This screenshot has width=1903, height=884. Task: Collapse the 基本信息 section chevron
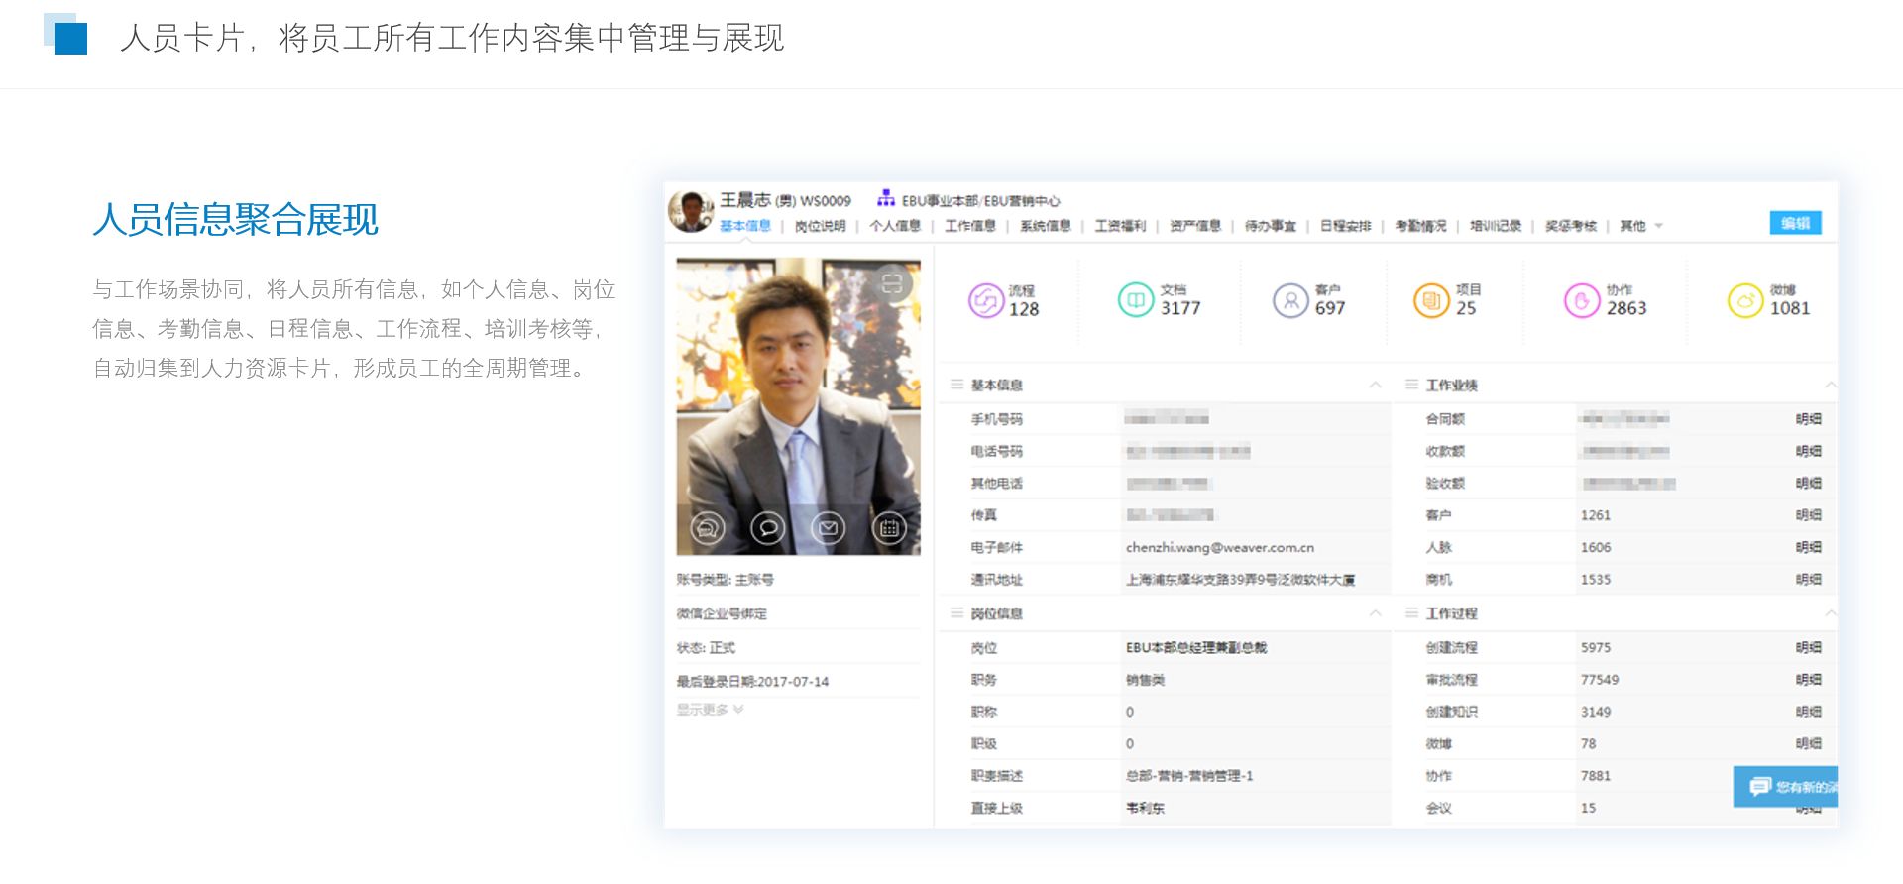point(1375,385)
